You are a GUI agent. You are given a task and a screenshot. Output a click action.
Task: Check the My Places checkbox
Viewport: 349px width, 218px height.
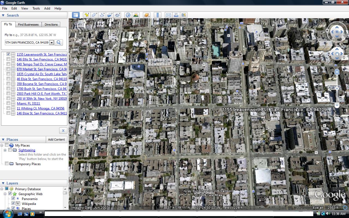(x=7, y=145)
